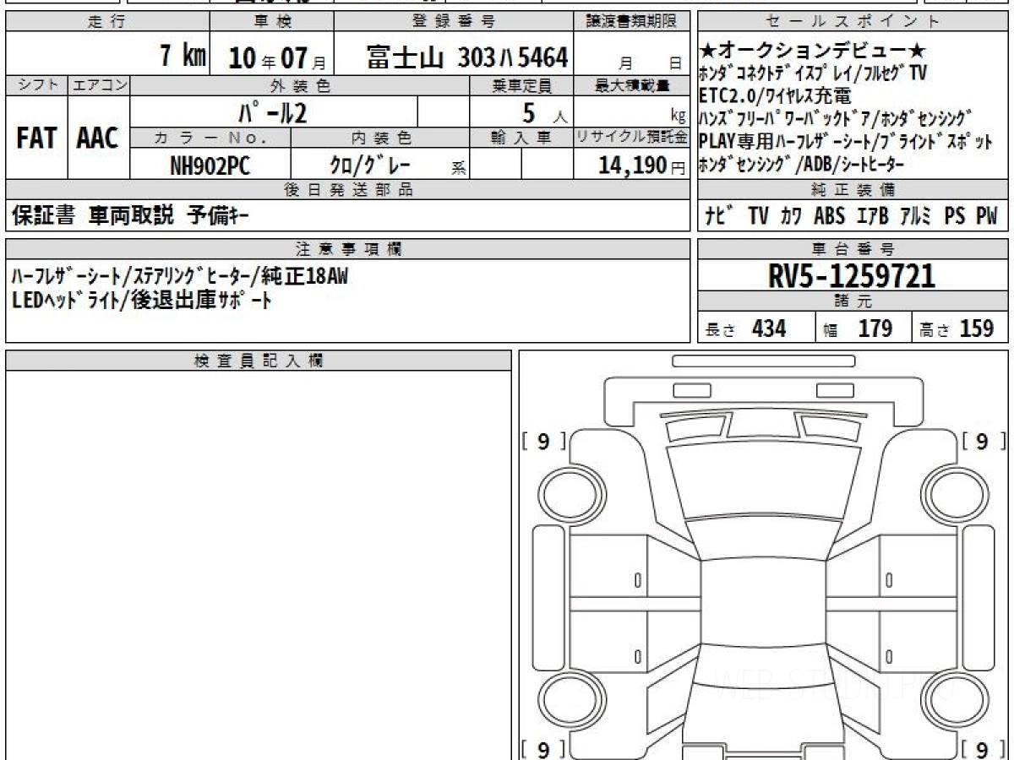Select 予備キー in later-shipped parts
The image size is (1014, 760).
(216, 216)
